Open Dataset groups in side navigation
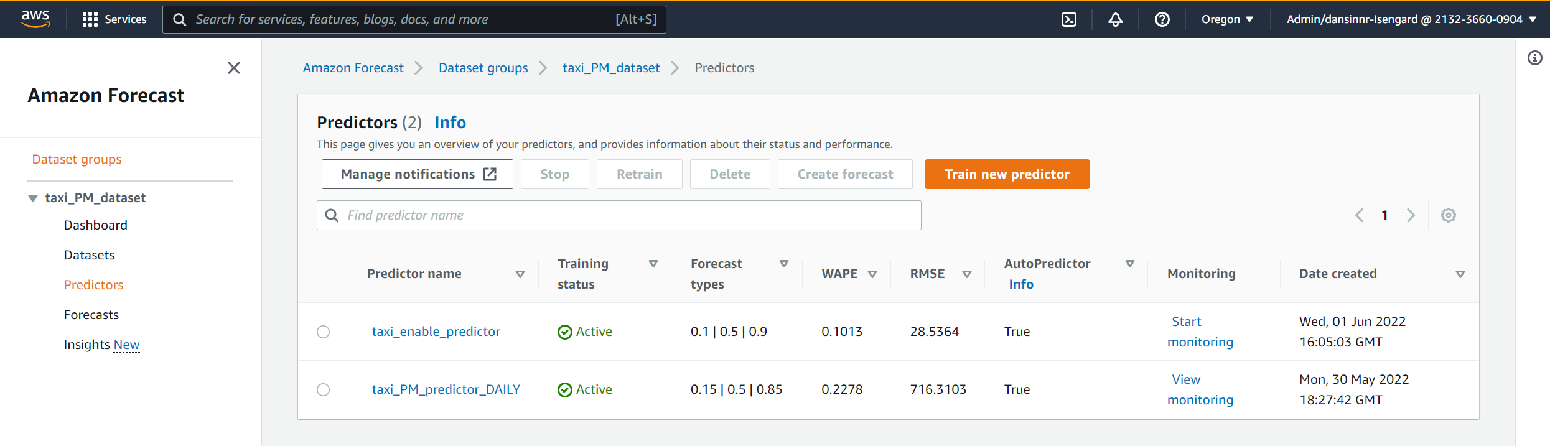Viewport: 1550px width, 446px height. coord(77,159)
